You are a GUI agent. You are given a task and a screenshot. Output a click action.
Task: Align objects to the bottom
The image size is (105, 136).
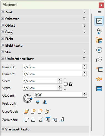tap(62, 120)
